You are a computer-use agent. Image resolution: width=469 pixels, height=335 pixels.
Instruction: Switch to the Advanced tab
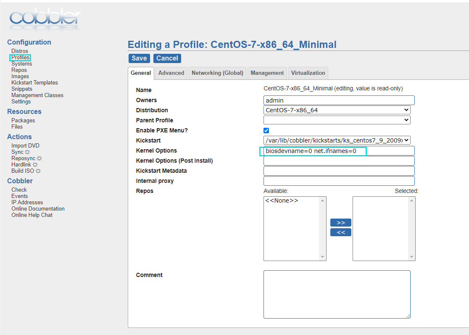coord(171,73)
